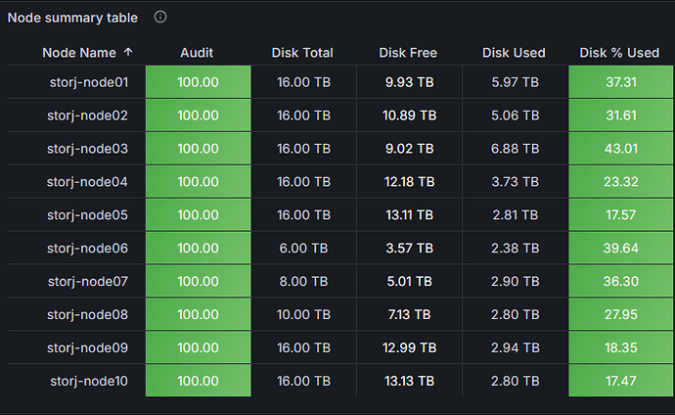
Task: Click the 43.01 percent used cell
Action: click(621, 149)
